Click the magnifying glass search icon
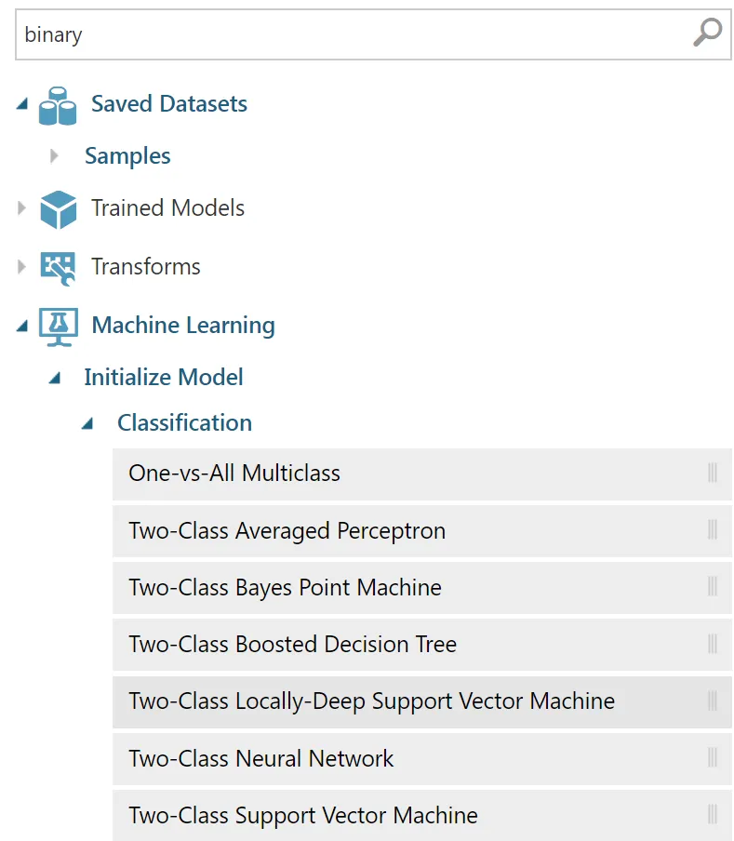Image resolution: width=734 pixels, height=841 pixels. pyautogui.click(x=707, y=33)
